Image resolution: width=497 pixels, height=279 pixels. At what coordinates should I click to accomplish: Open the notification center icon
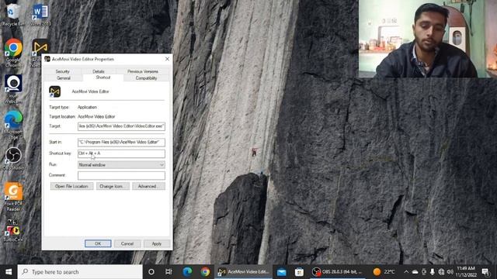point(485,272)
